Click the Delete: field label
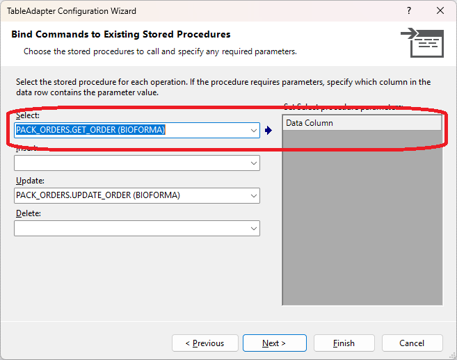Image resolution: width=457 pixels, height=360 pixels. coord(29,213)
